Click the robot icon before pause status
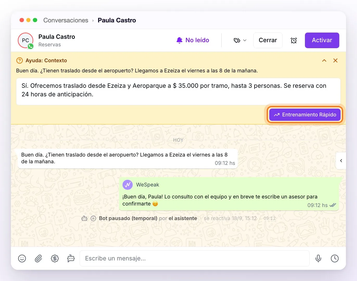The width and height of the screenshot is (357, 281). pyautogui.click(x=84, y=218)
